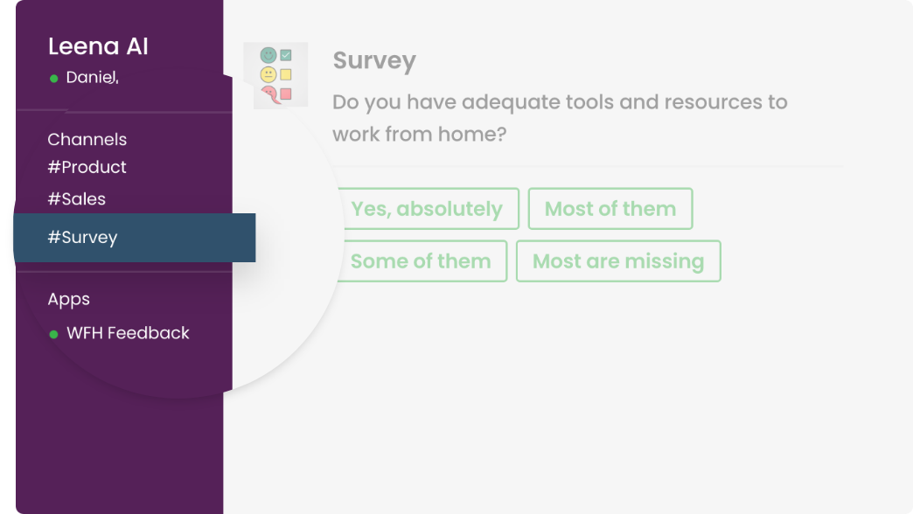Select the 'Yes, absolutely' answer
Screen dimensions: 913x514
(428, 208)
